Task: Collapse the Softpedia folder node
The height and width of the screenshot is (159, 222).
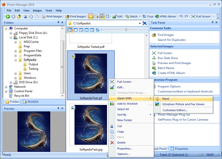Action: 15,60
